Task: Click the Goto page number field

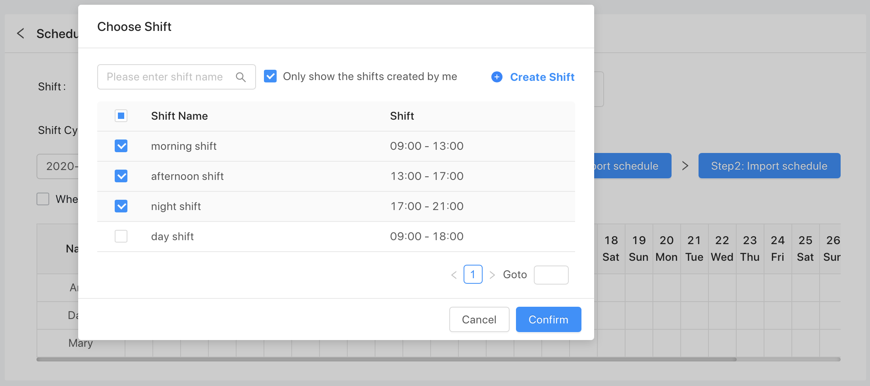Action: click(551, 275)
